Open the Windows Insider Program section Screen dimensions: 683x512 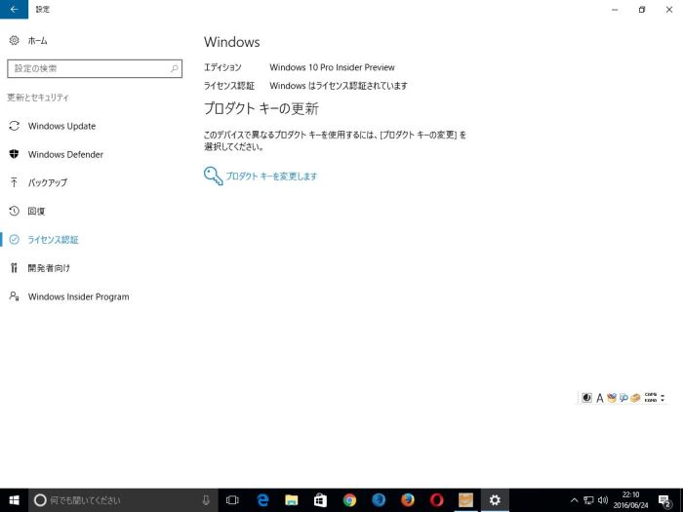(x=78, y=296)
